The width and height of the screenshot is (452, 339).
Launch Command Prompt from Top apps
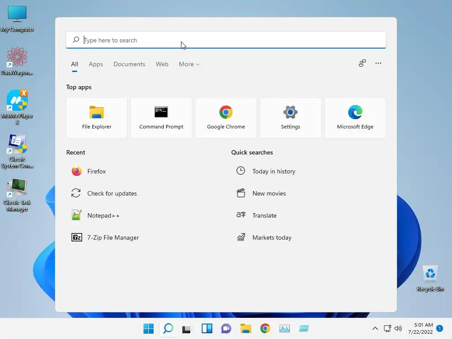[x=161, y=118]
